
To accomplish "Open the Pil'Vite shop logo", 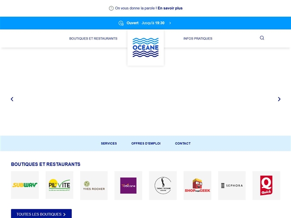I will coord(60,185).
